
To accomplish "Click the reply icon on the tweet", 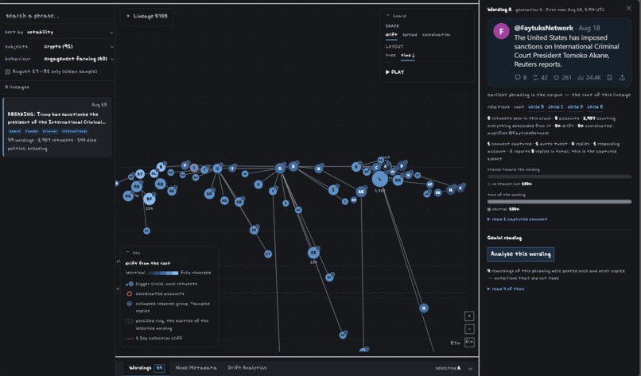I will (518, 78).
